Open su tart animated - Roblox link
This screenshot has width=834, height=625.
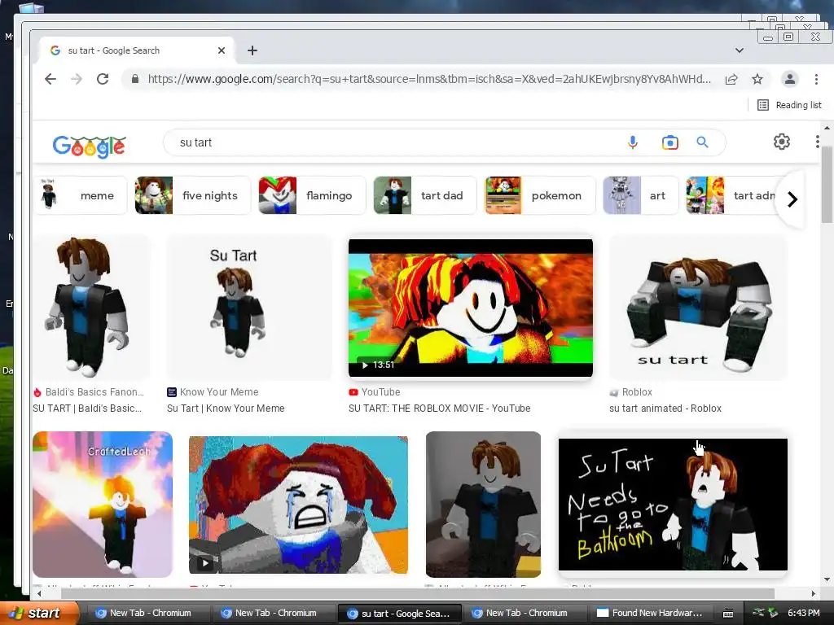(x=665, y=409)
